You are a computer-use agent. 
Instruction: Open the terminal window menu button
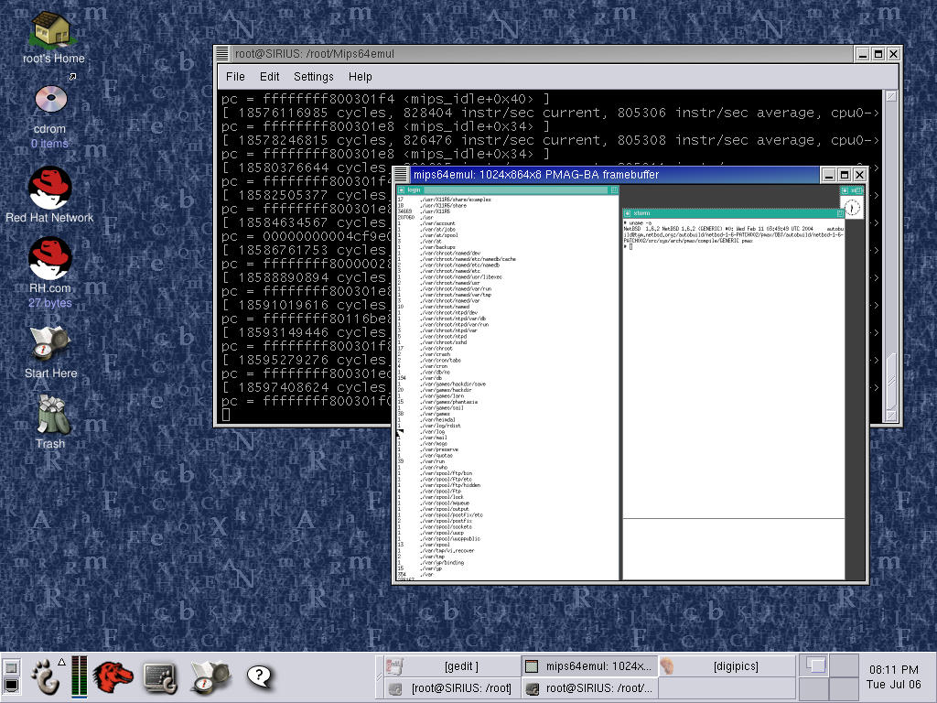point(224,54)
